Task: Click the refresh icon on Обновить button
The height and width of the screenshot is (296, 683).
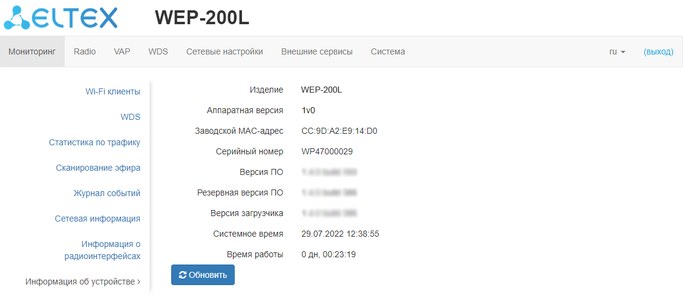Action: (x=183, y=275)
